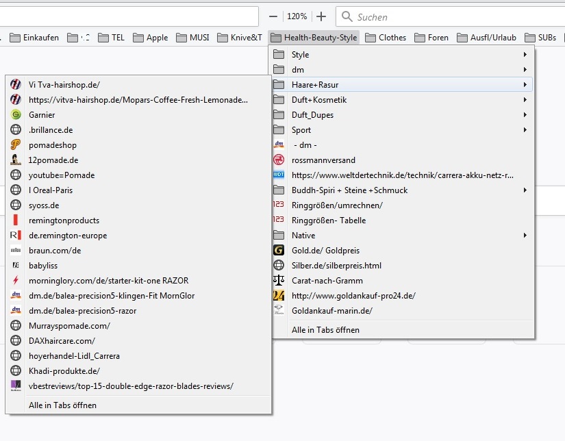This screenshot has height=441, width=565.
Task: Open the youtube=Pomade bookmark
Action: click(x=138, y=175)
